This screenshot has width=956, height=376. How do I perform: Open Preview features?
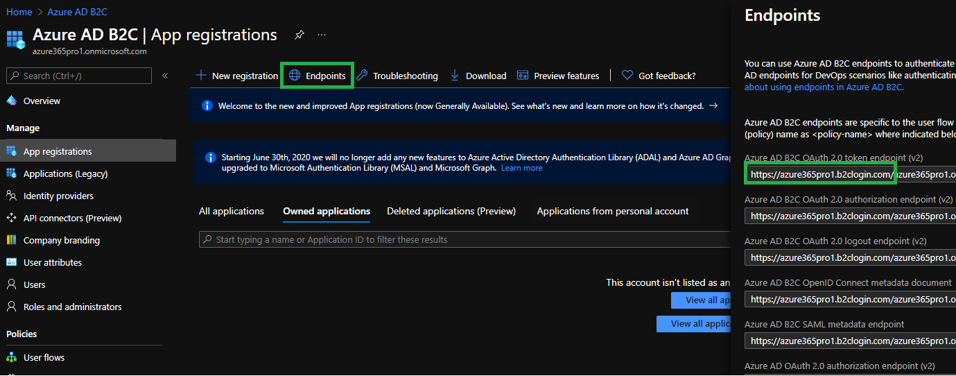(x=566, y=76)
